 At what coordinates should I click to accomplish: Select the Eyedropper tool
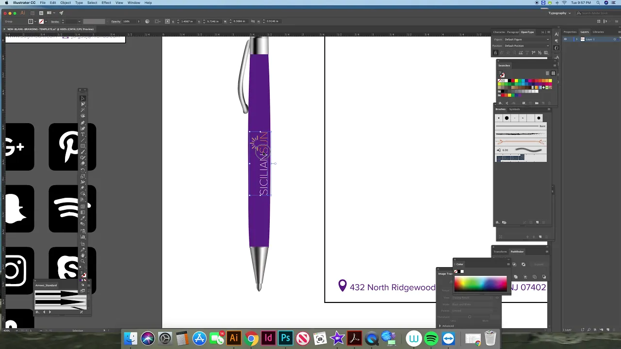tap(83, 218)
